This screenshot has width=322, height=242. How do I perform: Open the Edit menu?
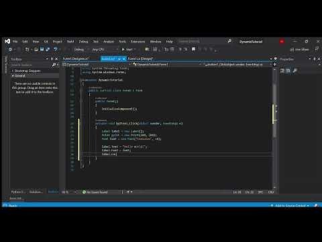tap(25, 42)
